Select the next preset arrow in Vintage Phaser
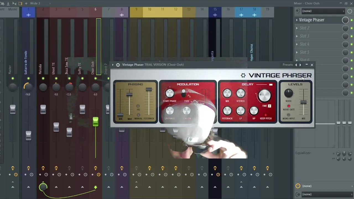The height and width of the screenshot is (199, 354). [x=300, y=65]
